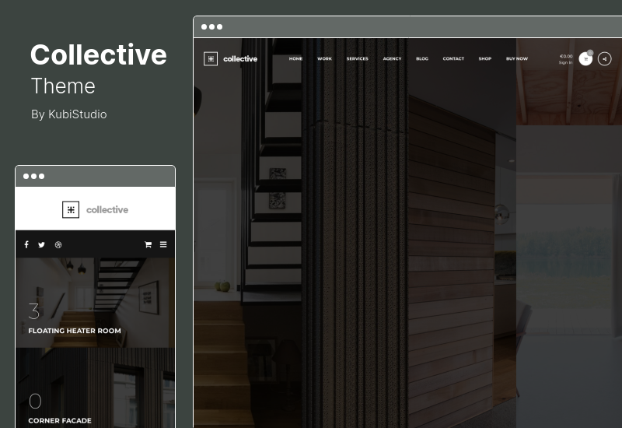The height and width of the screenshot is (428, 622).
Task: Open the HOME menu item
Action: (295, 59)
